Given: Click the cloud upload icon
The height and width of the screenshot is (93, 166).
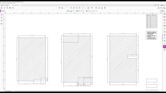Looking at the screenshot, I should pyautogui.click(x=7, y=8).
